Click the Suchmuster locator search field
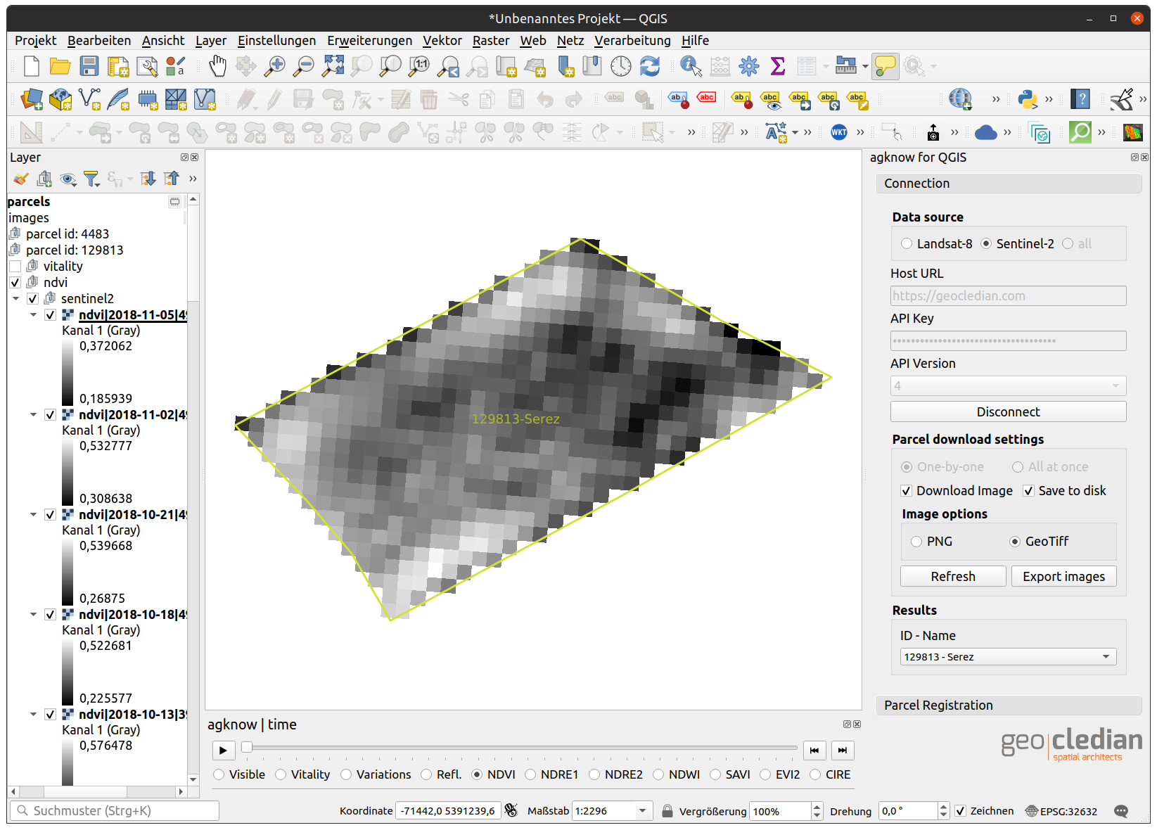 [115, 811]
